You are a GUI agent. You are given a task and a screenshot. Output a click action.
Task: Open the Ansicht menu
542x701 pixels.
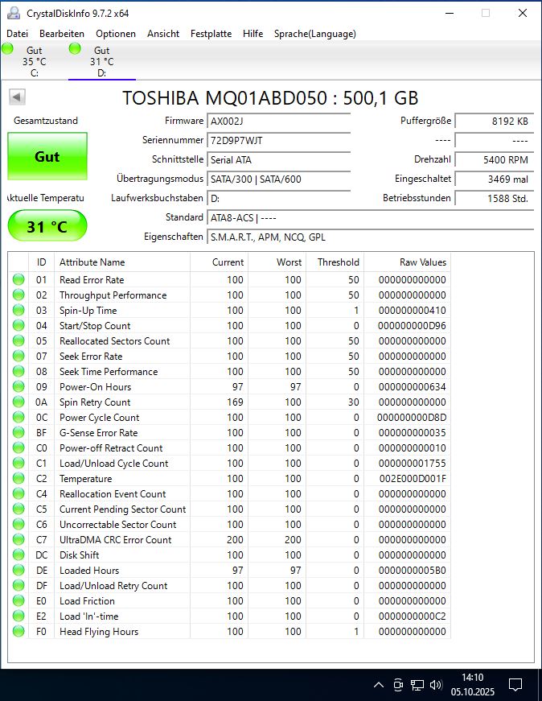[163, 34]
